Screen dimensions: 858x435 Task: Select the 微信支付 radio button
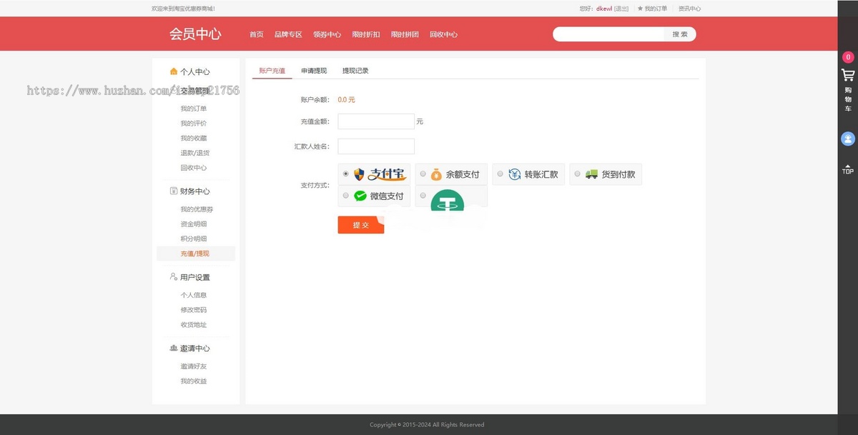[x=346, y=195]
